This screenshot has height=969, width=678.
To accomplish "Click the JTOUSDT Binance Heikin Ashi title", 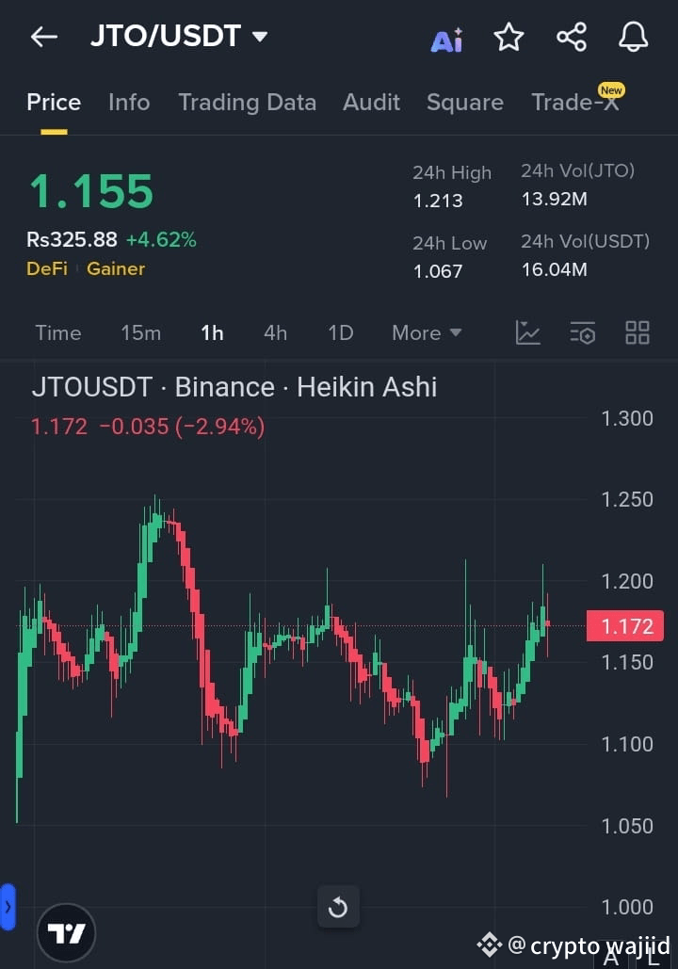I will 234,387.
